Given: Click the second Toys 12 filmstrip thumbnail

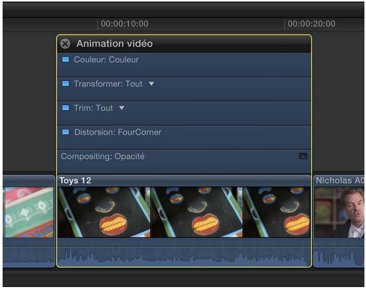Looking at the screenshot, I should 197,212.
